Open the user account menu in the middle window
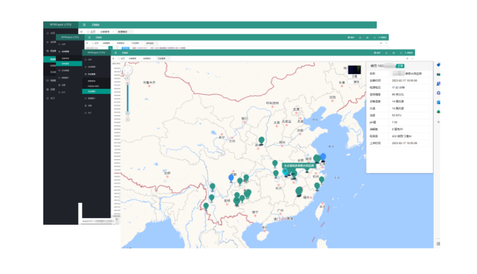Image resolution: width=477 pixels, height=274 pixels. click(x=383, y=37)
